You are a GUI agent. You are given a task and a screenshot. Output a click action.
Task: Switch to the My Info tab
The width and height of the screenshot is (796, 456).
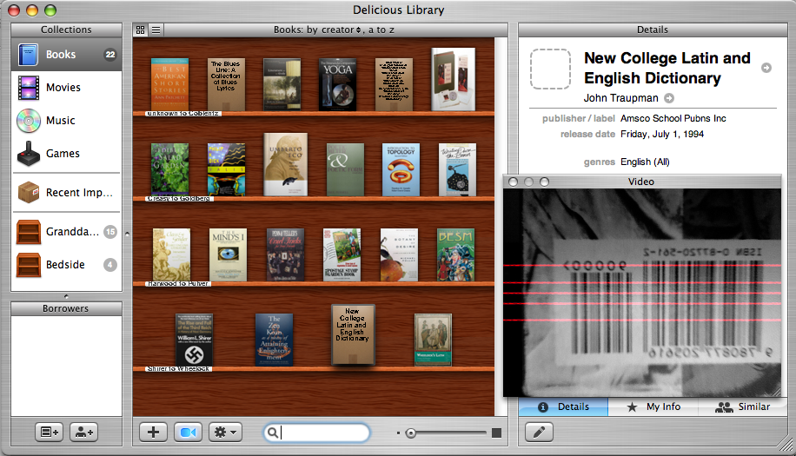pos(653,406)
